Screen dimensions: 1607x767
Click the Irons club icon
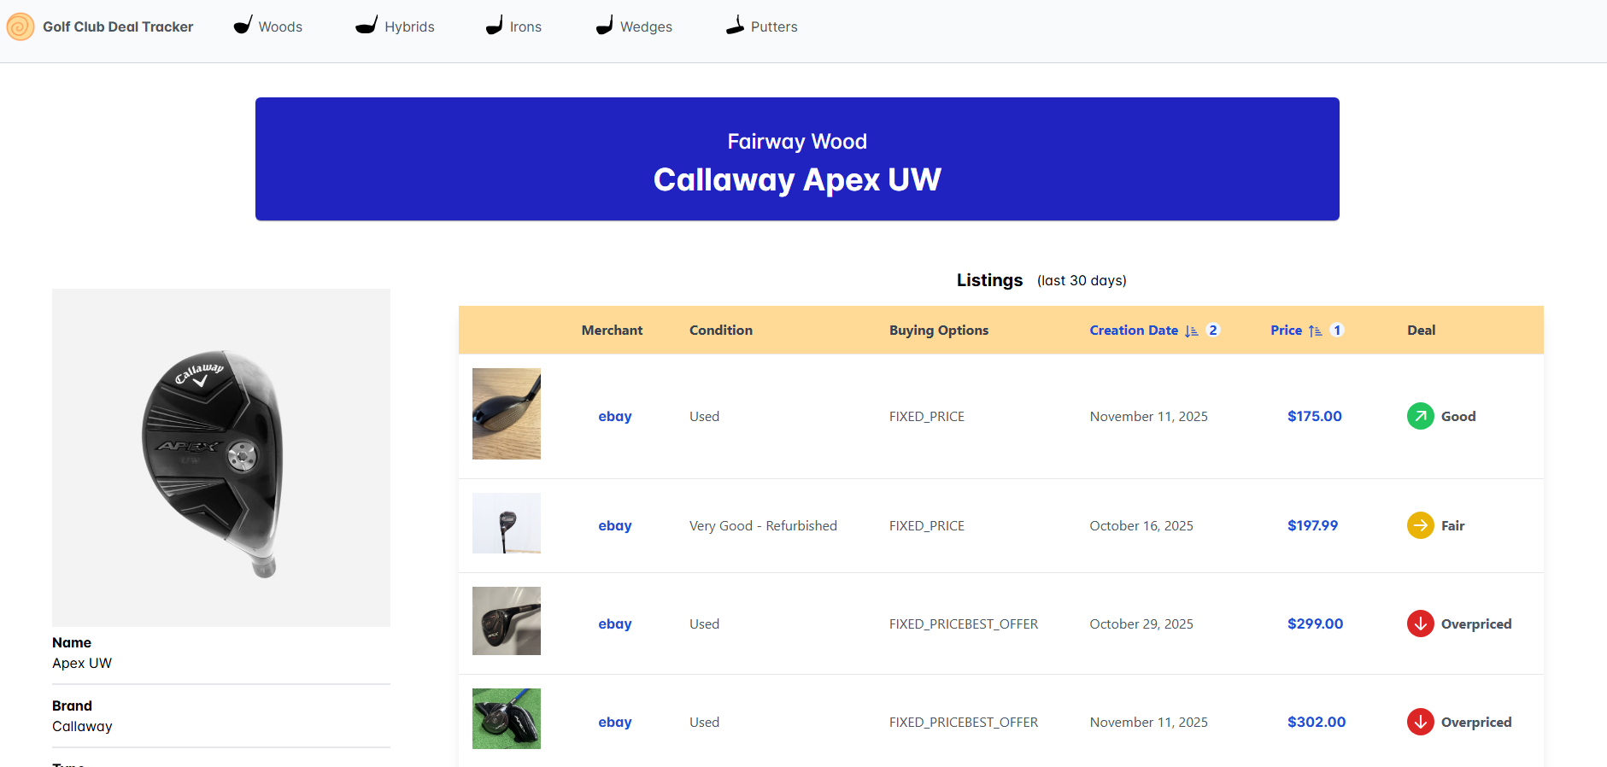pos(494,26)
